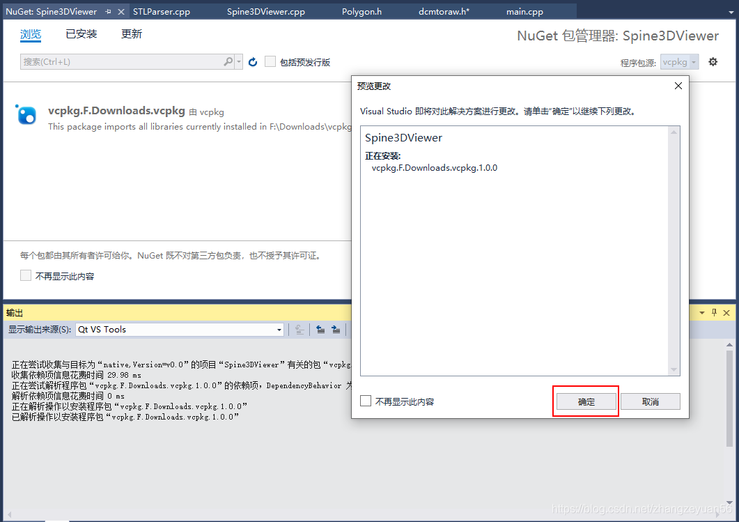The height and width of the screenshot is (522, 739).
Task: Check 不再显示此内容 in preview dialog
Action: coord(365,401)
